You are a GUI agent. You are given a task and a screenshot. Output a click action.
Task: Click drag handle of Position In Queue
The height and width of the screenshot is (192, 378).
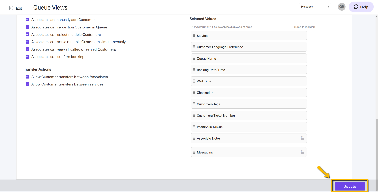194,127
